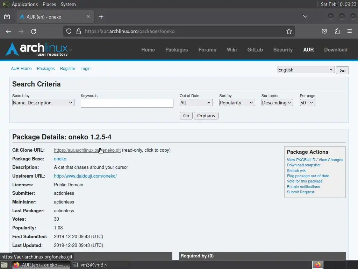The width and height of the screenshot is (358, 269).
Task: Click the AUR Home link
Action: 21,69
